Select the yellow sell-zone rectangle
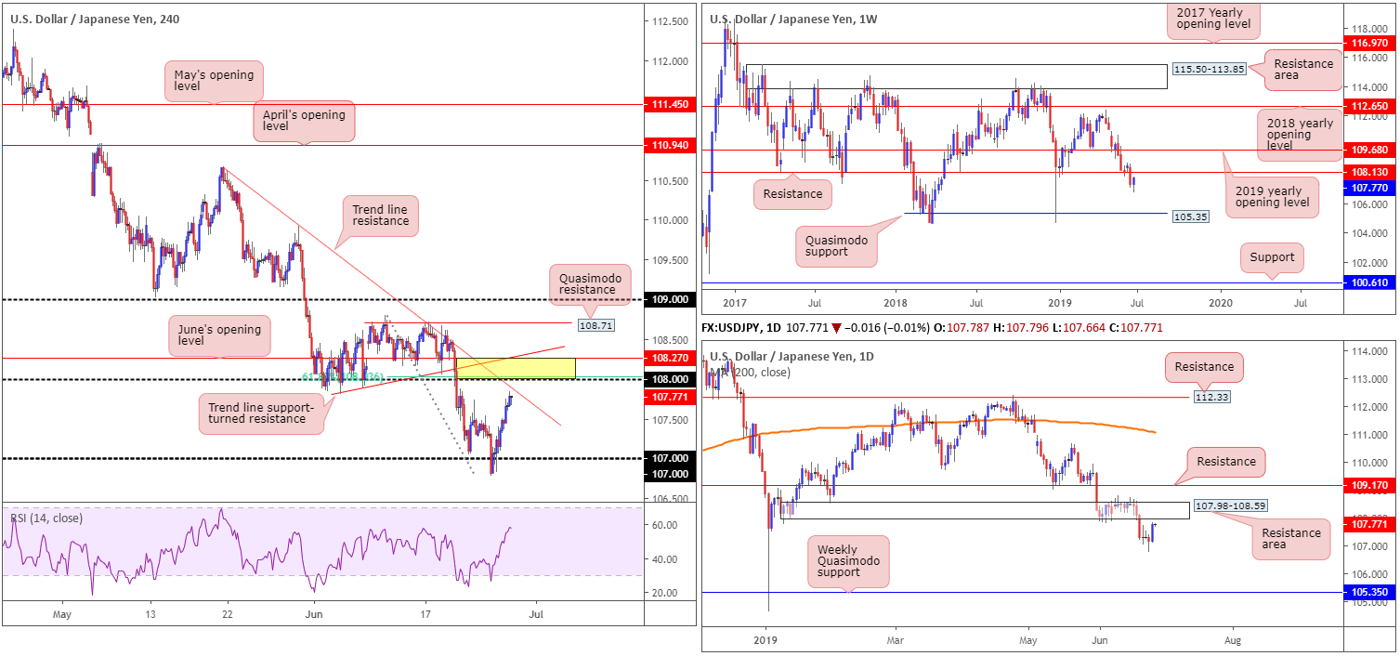Screen dimensions: 1400x656 [516, 368]
